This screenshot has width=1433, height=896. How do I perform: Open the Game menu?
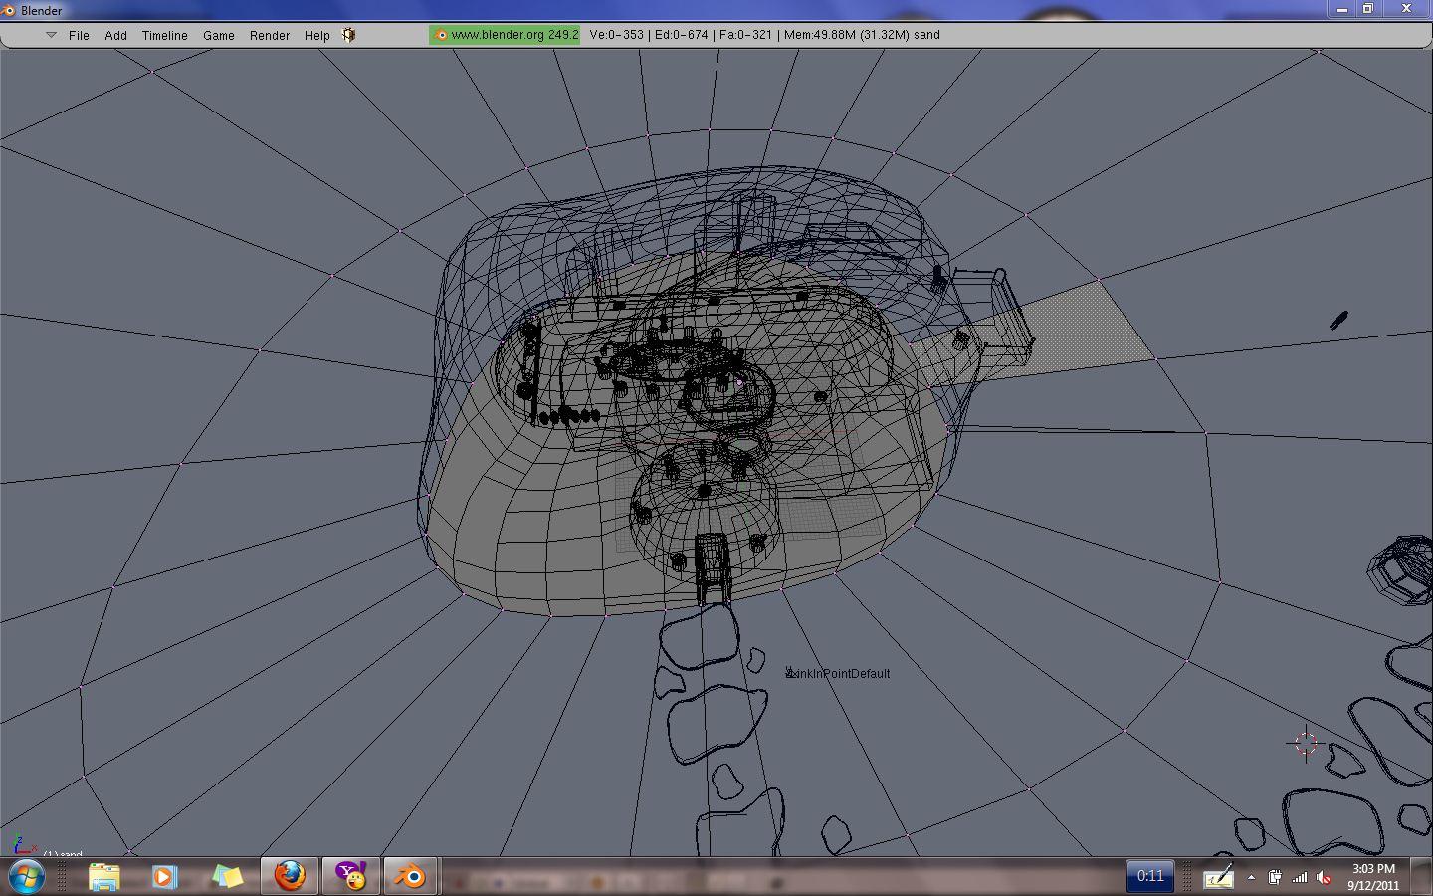(x=219, y=35)
